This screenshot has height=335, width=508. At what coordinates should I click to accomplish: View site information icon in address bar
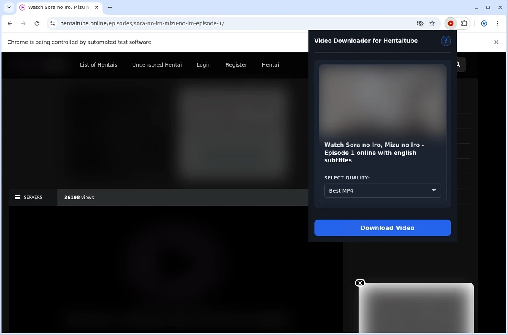pos(53,23)
